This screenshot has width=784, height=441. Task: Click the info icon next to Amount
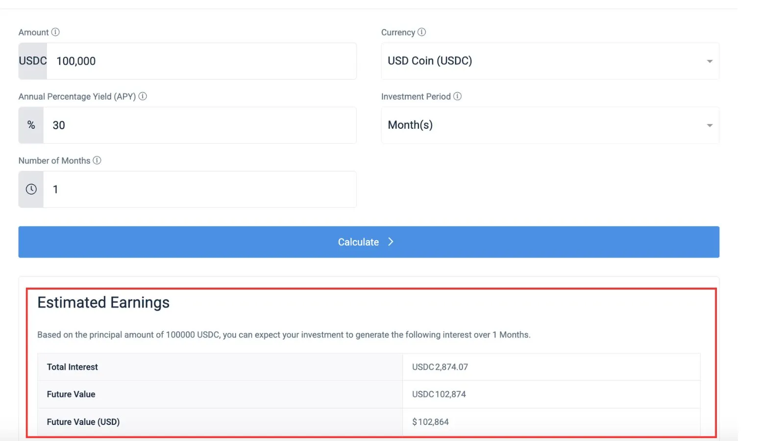coord(55,32)
